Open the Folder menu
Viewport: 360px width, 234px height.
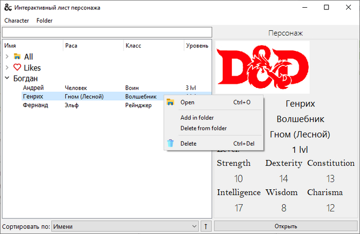(x=44, y=21)
